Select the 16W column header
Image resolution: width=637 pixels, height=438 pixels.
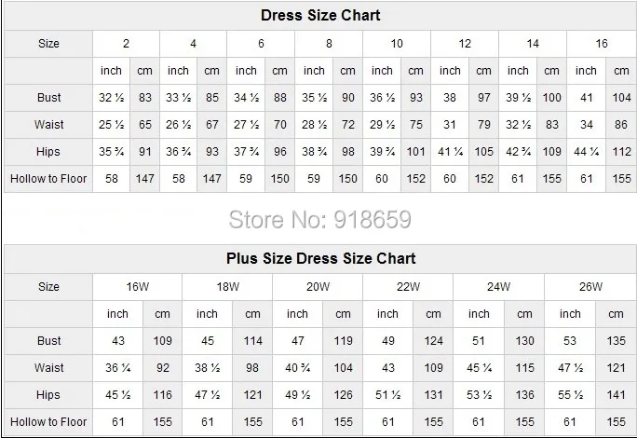(x=137, y=287)
